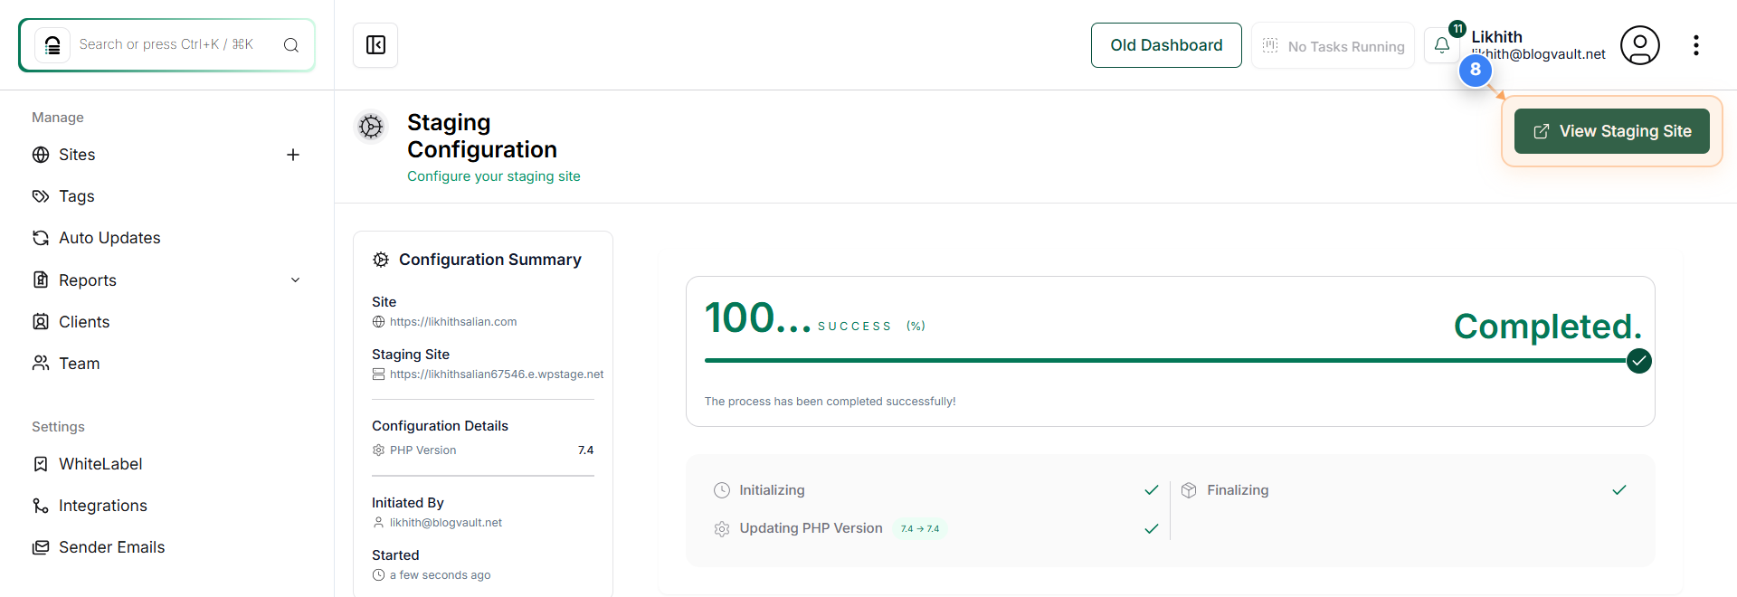Click 'a few seconds ago' started time
Viewport: 1737px width, 597px height.
coord(441,575)
